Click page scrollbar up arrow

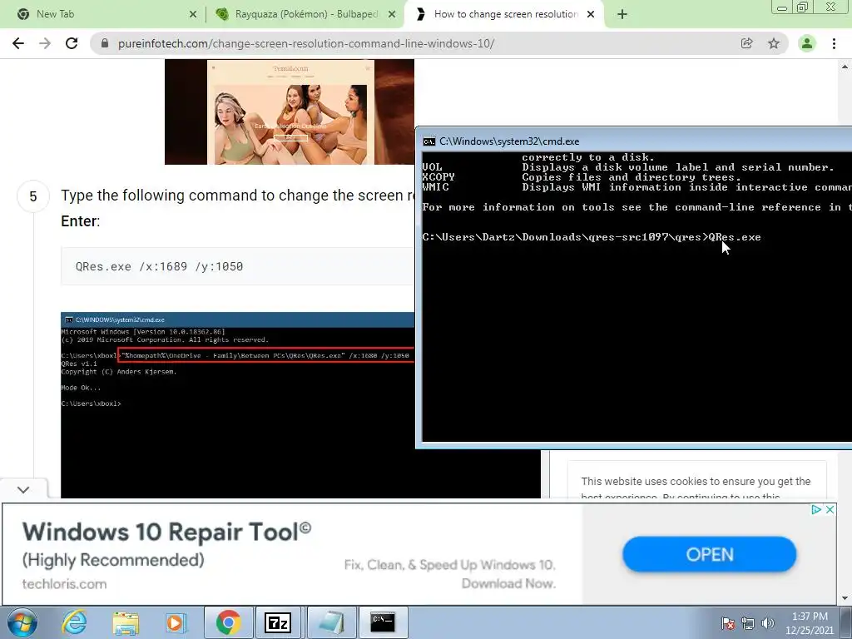[845, 67]
